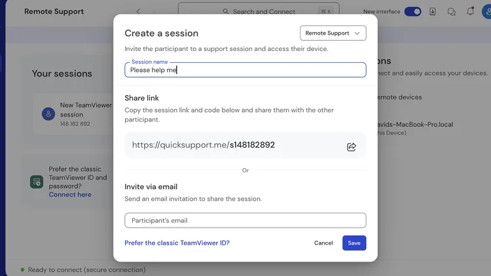
Task: Toggle the New interface switch
Action: [412, 12]
